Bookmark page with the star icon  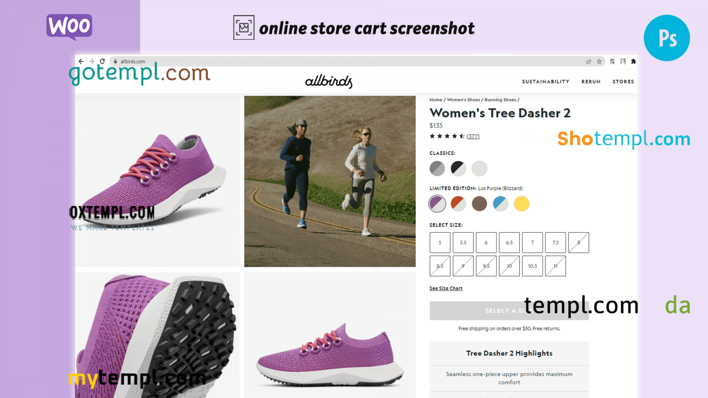point(599,61)
